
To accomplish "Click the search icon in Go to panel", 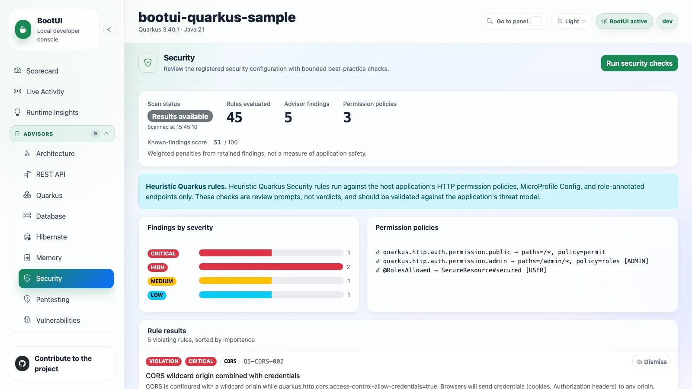I will click(x=490, y=21).
